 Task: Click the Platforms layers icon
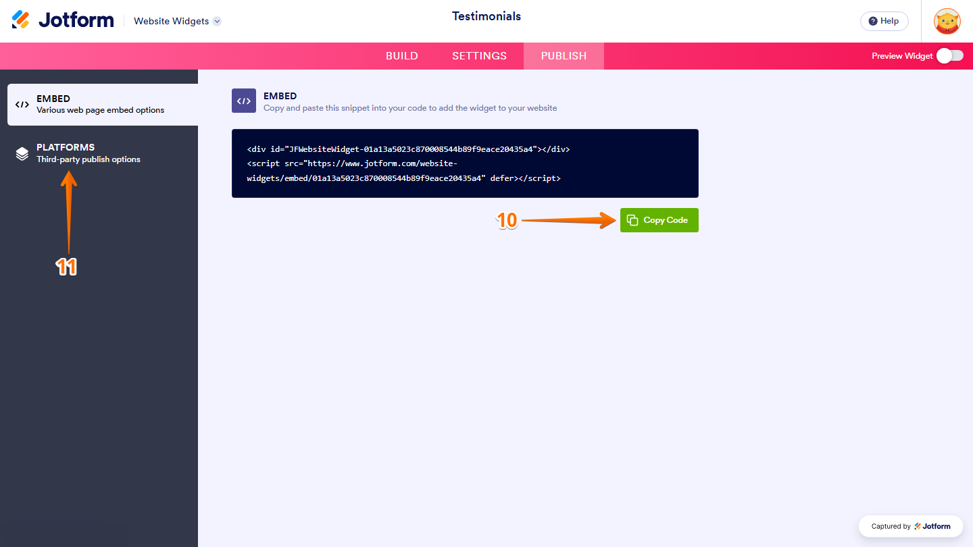point(22,153)
